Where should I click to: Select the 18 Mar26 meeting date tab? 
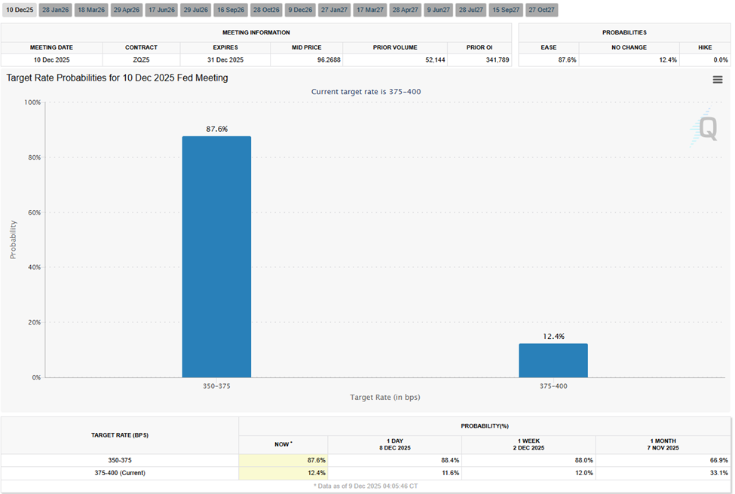[x=91, y=9]
